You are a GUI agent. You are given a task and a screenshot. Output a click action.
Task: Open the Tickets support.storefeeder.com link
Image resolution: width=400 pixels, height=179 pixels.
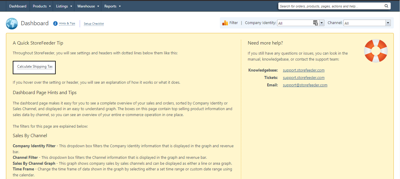point(304,78)
